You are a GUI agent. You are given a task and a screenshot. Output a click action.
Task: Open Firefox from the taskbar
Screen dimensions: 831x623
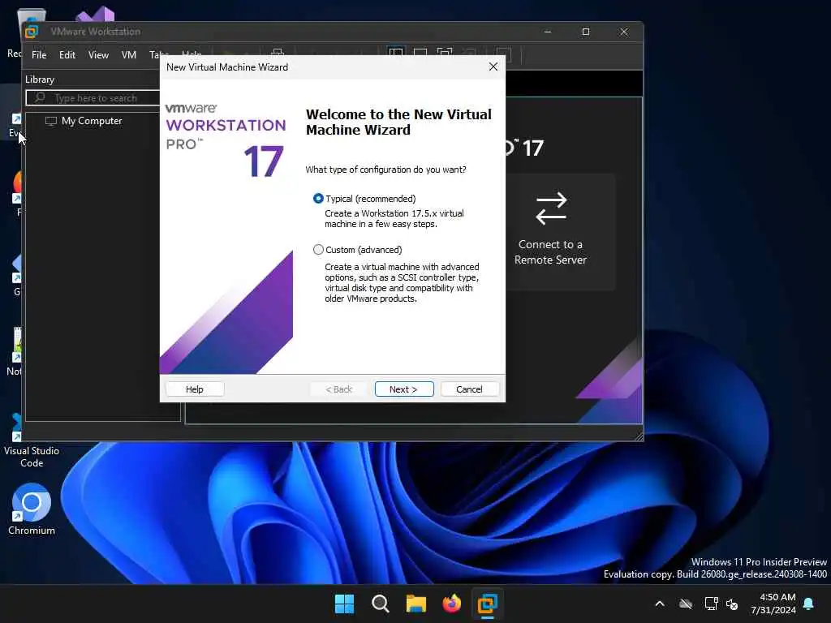(451, 604)
